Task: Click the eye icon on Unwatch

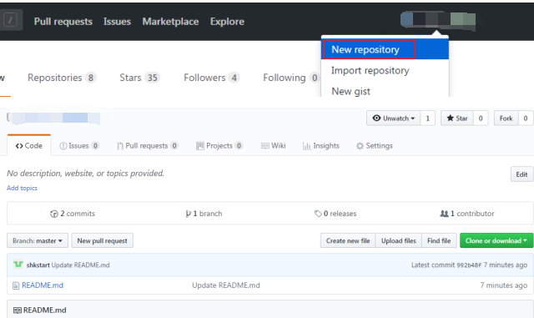Action: tap(376, 118)
